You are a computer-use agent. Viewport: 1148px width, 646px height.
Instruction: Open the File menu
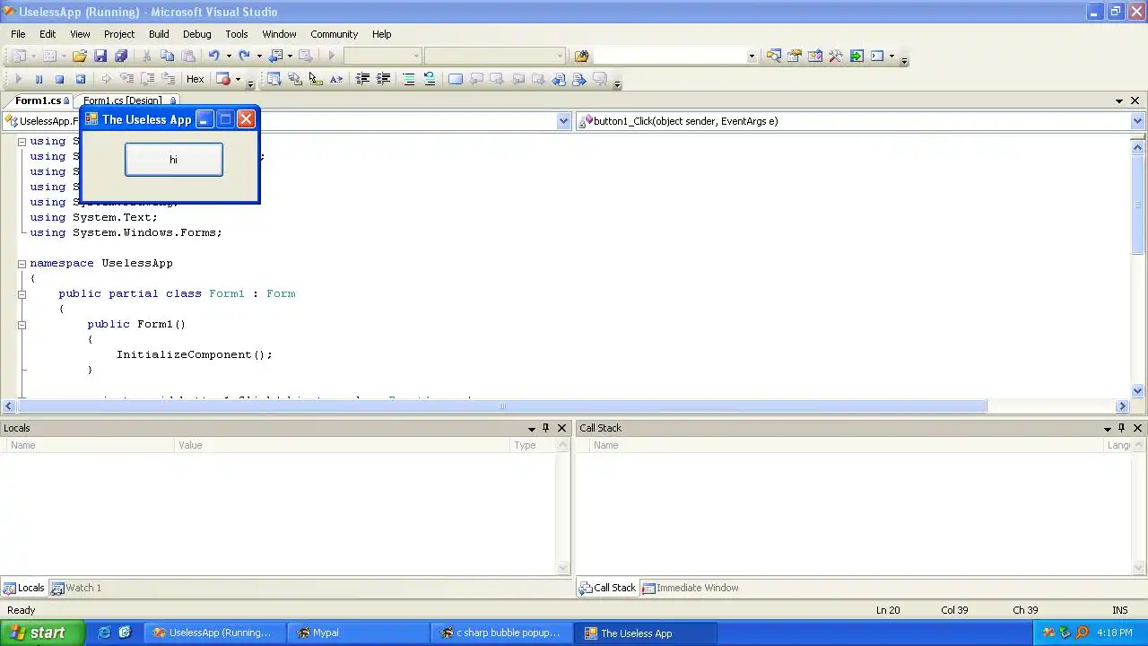point(18,34)
